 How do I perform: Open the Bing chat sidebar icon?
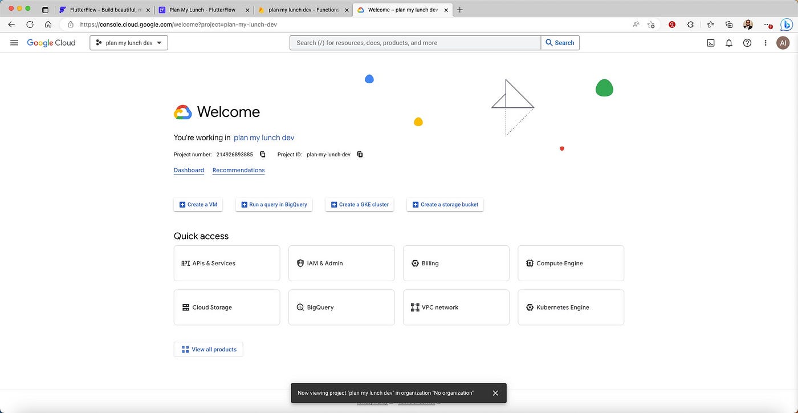pyautogui.click(x=787, y=25)
